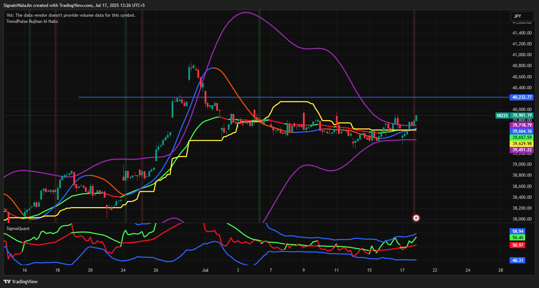Click the 50.97 red value label
Viewport: 539px width, 288px height.
[518, 245]
